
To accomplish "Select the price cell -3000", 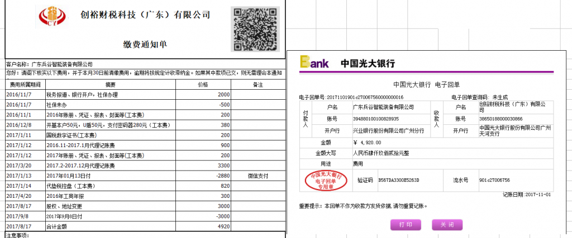I will tap(203, 216).
